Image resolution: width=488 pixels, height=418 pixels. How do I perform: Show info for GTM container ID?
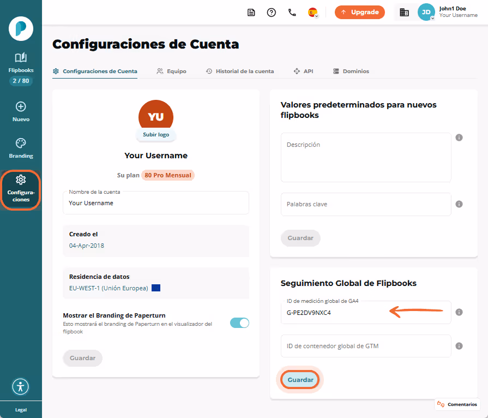pyautogui.click(x=459, y=346)
